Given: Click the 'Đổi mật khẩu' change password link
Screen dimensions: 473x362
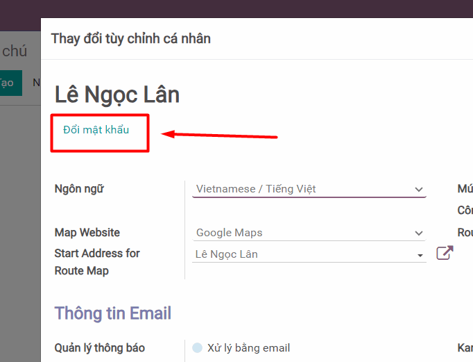Looking at the screenshot, I should click(96, 130).
